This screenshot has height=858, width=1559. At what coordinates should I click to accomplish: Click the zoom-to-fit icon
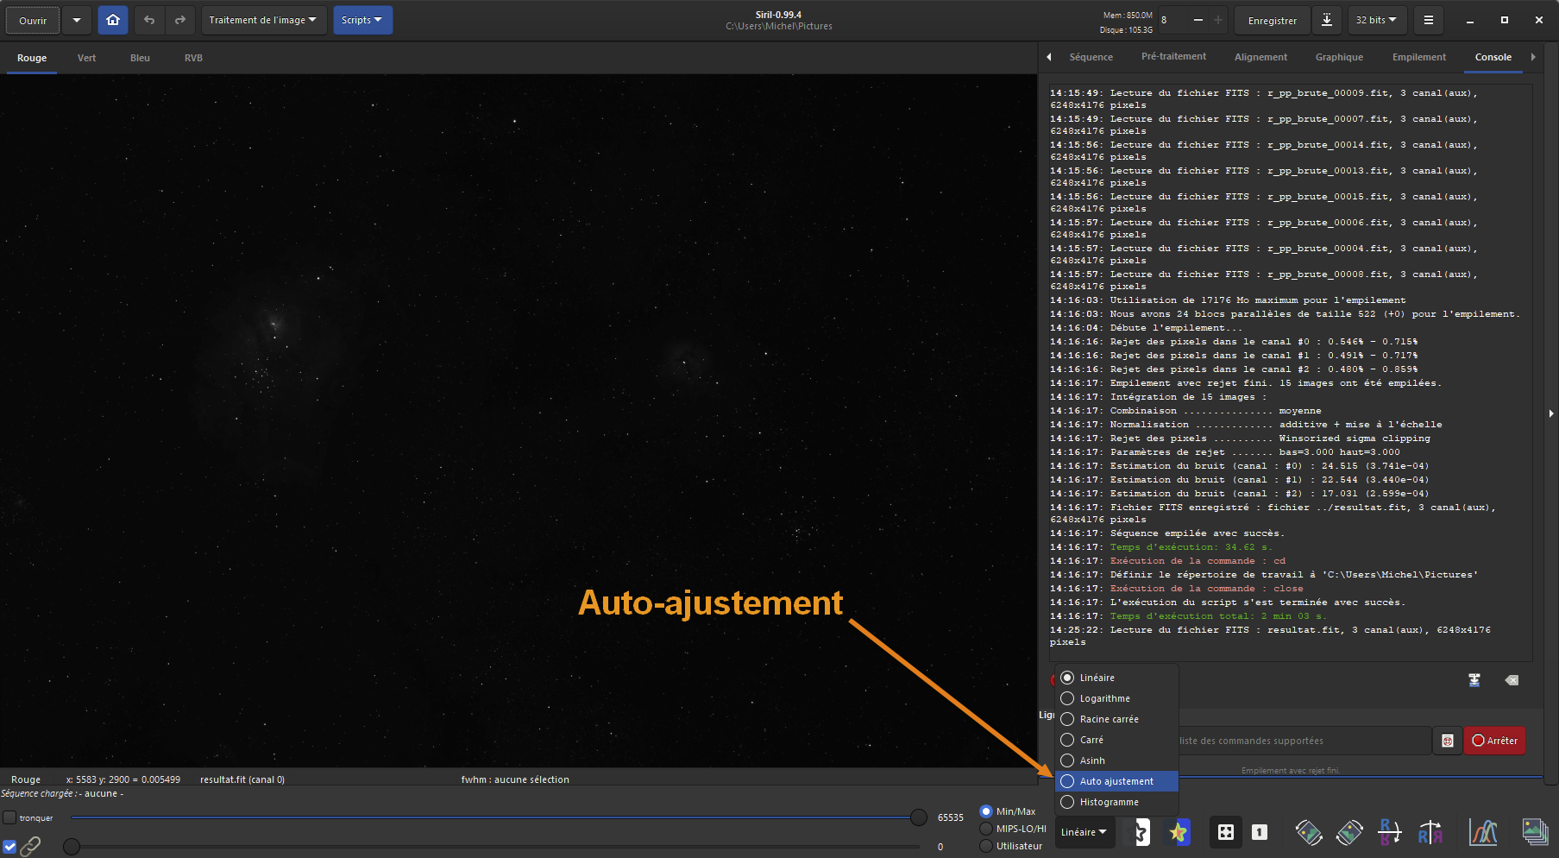click(x=1225, y=832)
